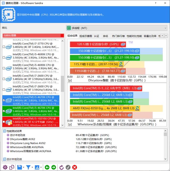Click the save floppy disk icon

pos(20,167)
